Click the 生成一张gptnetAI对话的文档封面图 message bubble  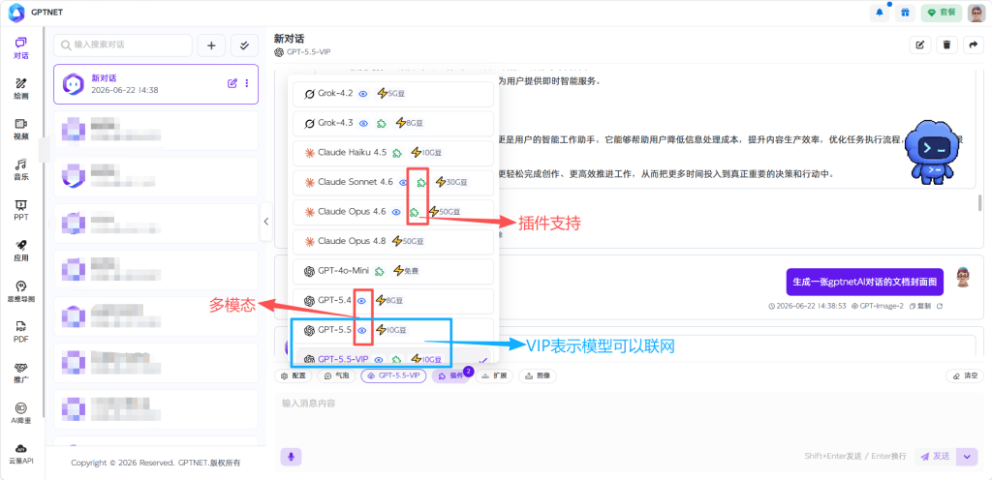(864, 282)
